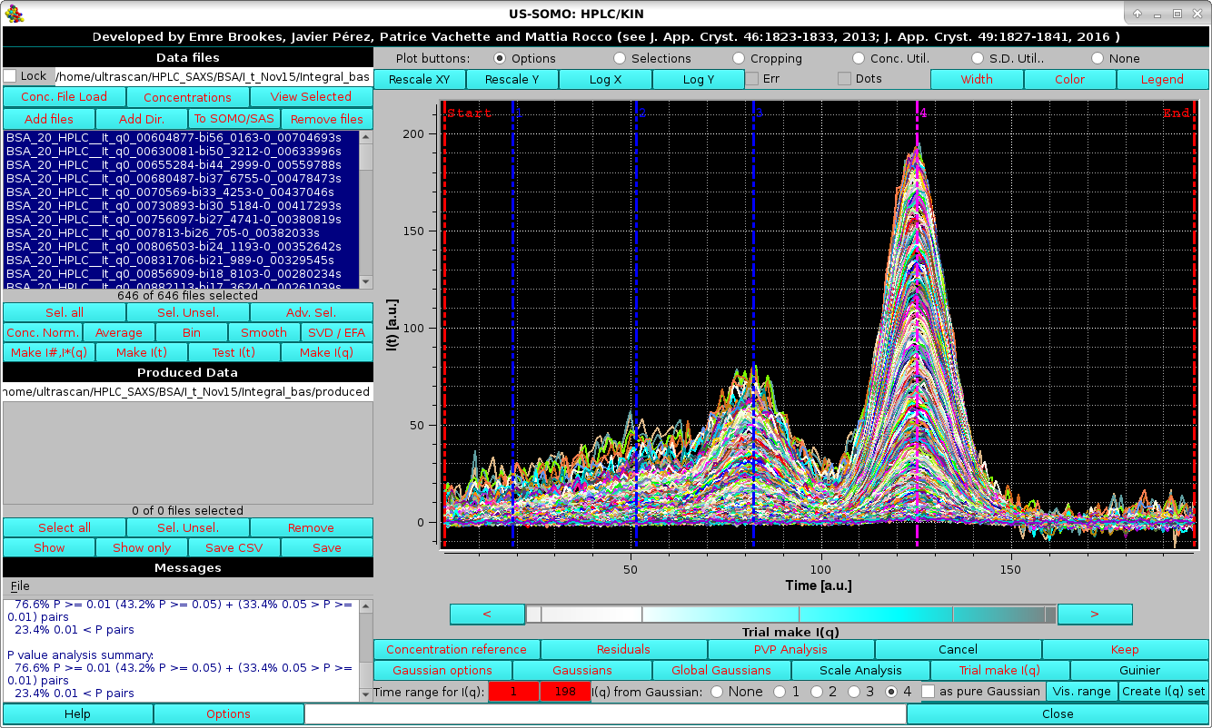1212x728 pixels.
Task: Enable the Err checkbox above the plot
Action: pyautogui.click(x=751, y=79)
